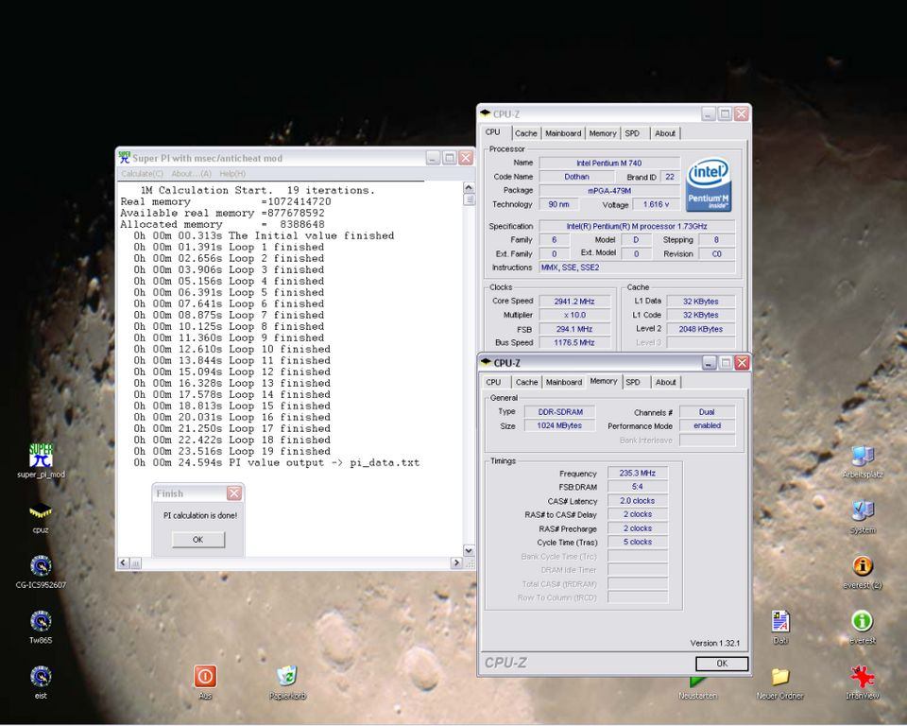Switch to Mainboard tab in front CPU-Z window

point(563,382)
